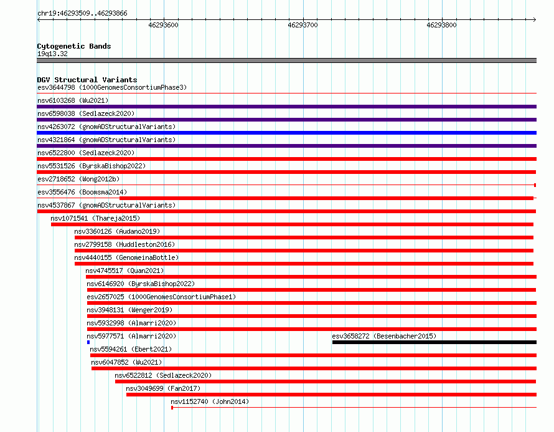This screenshot has width=554, height=432.
Task: Click the small blue nsv5977571 marker
Action: click(88, 342)
